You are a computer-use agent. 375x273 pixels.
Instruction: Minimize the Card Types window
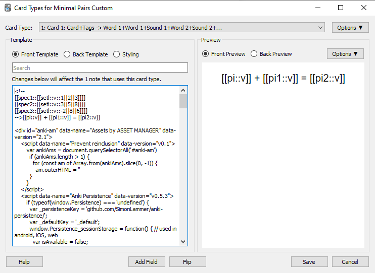318,8
